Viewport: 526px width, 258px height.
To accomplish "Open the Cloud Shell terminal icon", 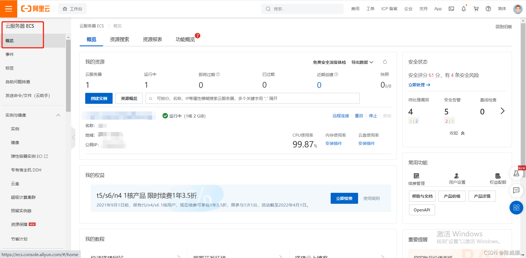I will coord(451,9).
